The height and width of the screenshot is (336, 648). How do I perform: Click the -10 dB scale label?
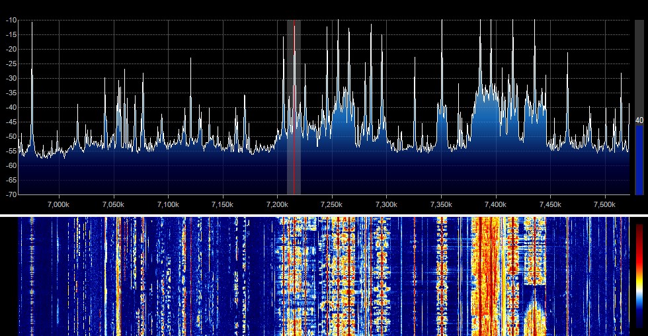[11, 21]
